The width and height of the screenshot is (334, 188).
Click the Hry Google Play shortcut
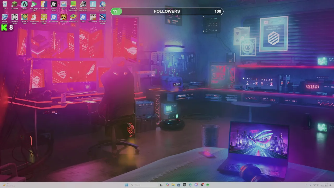pyautogui.click(x=34, y=6)
